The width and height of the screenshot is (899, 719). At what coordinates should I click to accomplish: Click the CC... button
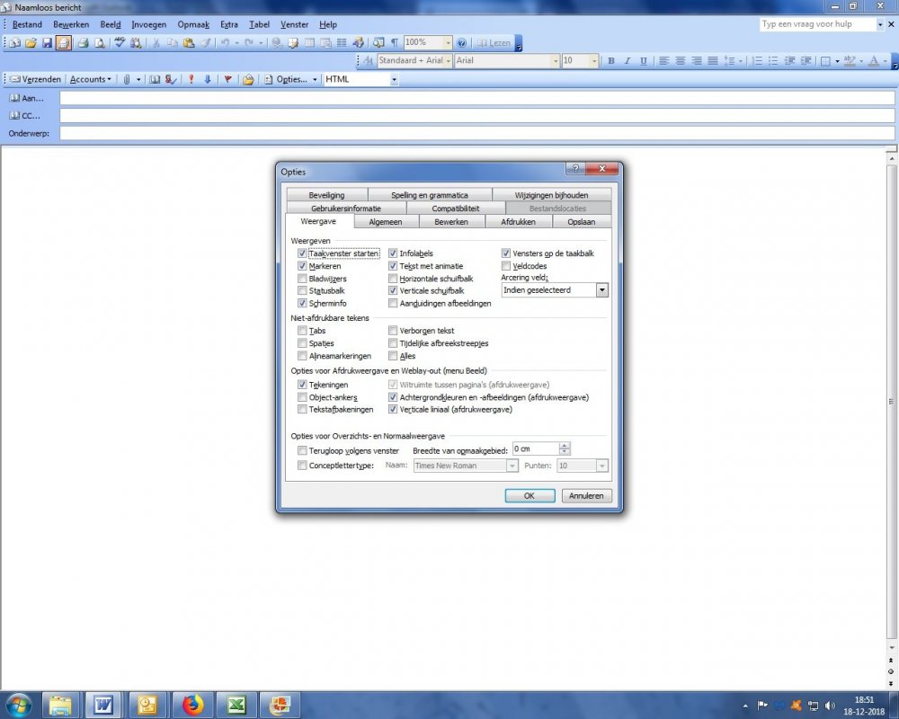[25, 116]
